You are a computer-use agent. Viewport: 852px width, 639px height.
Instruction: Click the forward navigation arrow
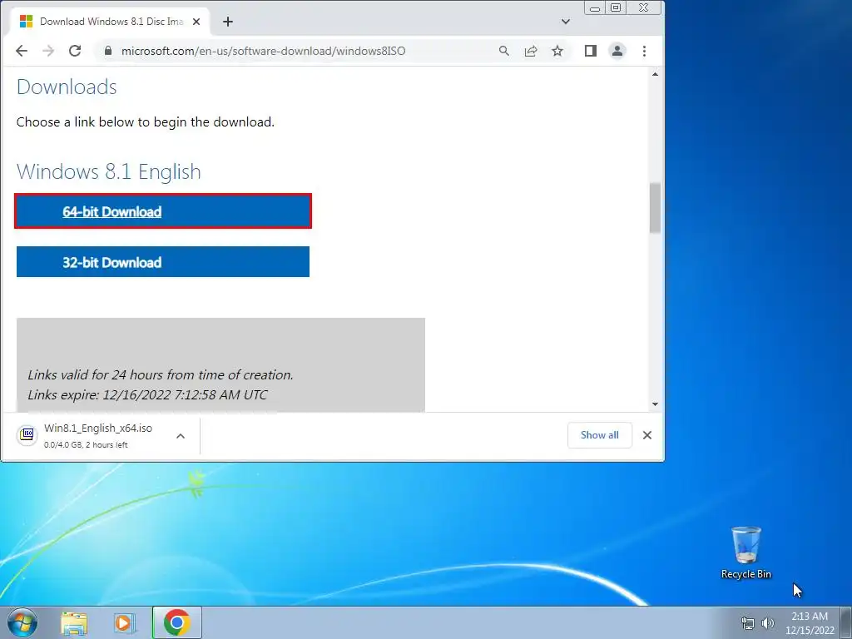click(48, 51)
